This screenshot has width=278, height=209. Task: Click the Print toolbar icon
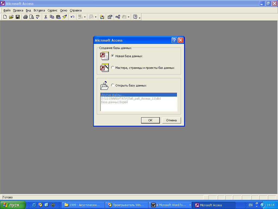click(25, 17)
